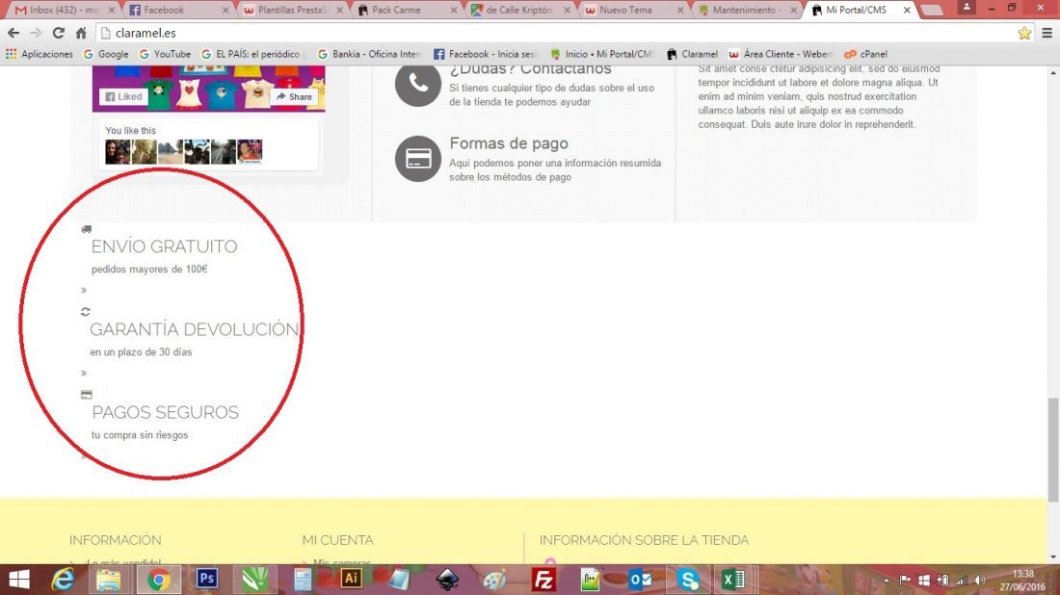Click the refresh icon above GARANTÍA DEVOLUCIÓN
Image resolution: width=1060 pixels, height=595 pixels.
click(85, 312)
